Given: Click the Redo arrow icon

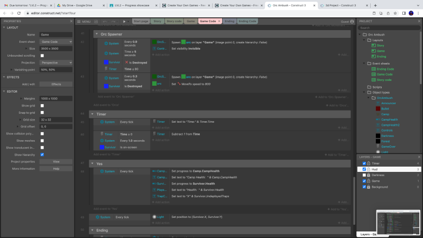Looking at the screenshot, I should click(x=114, y=22).
